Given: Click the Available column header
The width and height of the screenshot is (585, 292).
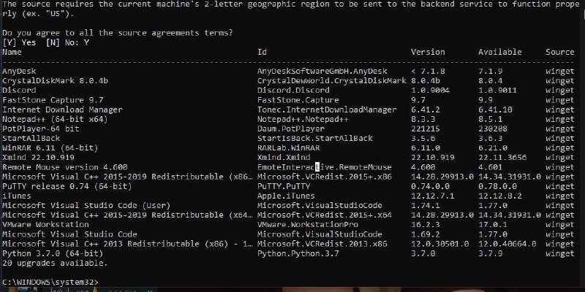Looking at the screenshot, I should coord(500,52).
